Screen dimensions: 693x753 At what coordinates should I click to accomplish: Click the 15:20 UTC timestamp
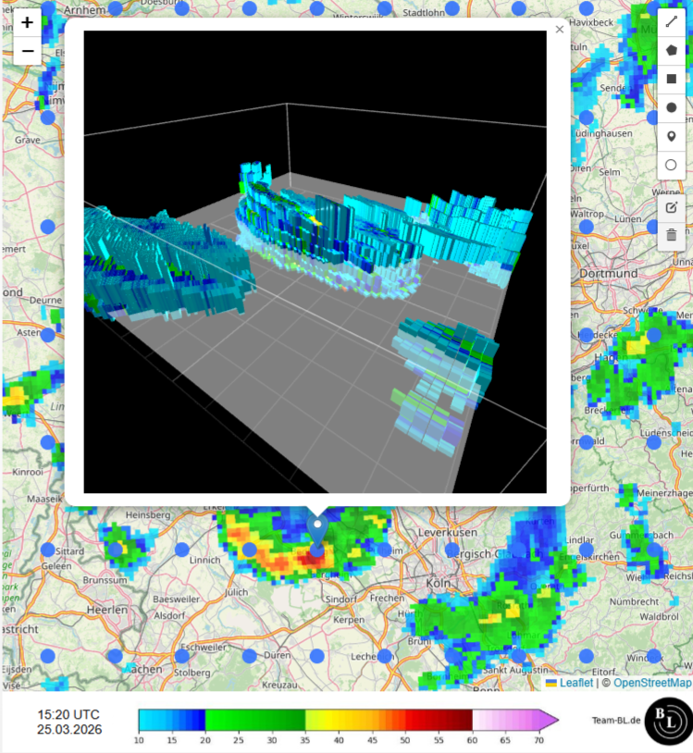pos(68,714)
